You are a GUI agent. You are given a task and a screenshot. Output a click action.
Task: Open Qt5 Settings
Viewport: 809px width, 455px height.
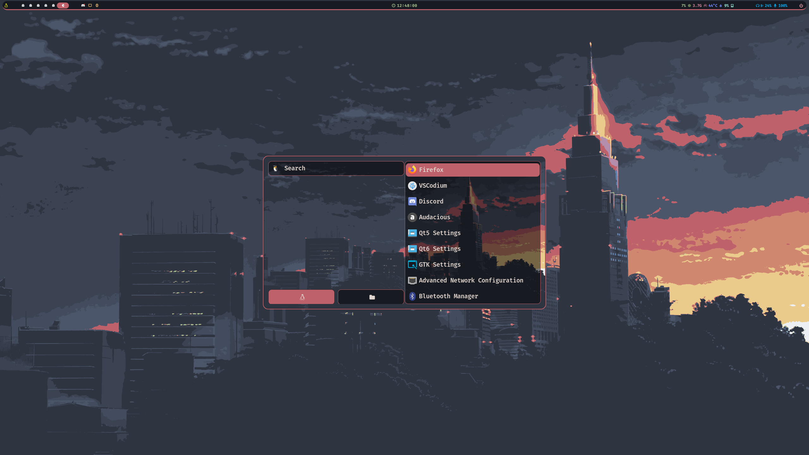tap(440, 233)
